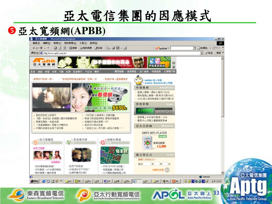Open the 檔案(F) File menu

(36, 43)
